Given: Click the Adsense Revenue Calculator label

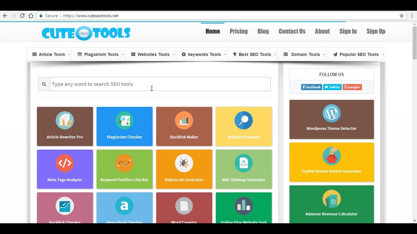Looking at the screenshot, I should pos(332,214).
